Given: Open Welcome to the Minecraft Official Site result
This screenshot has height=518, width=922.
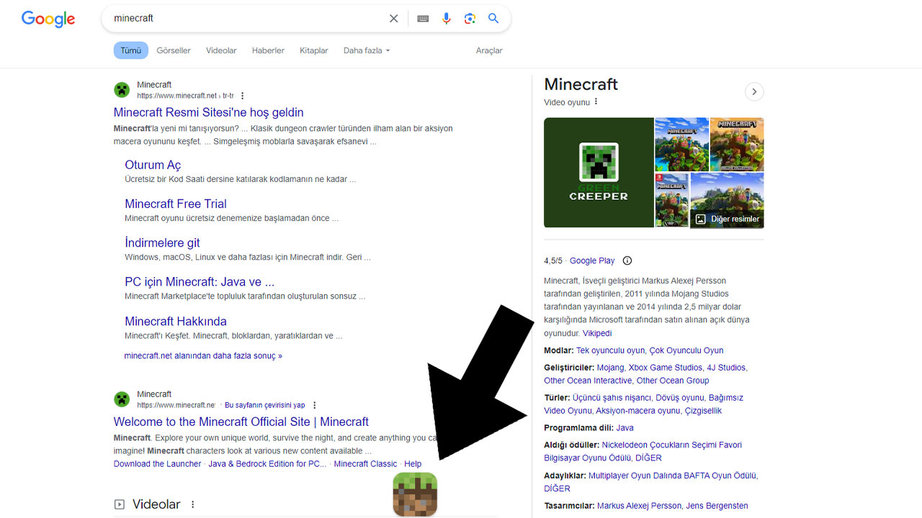Looking at the screenshot, I should click(x=241, y=422).
